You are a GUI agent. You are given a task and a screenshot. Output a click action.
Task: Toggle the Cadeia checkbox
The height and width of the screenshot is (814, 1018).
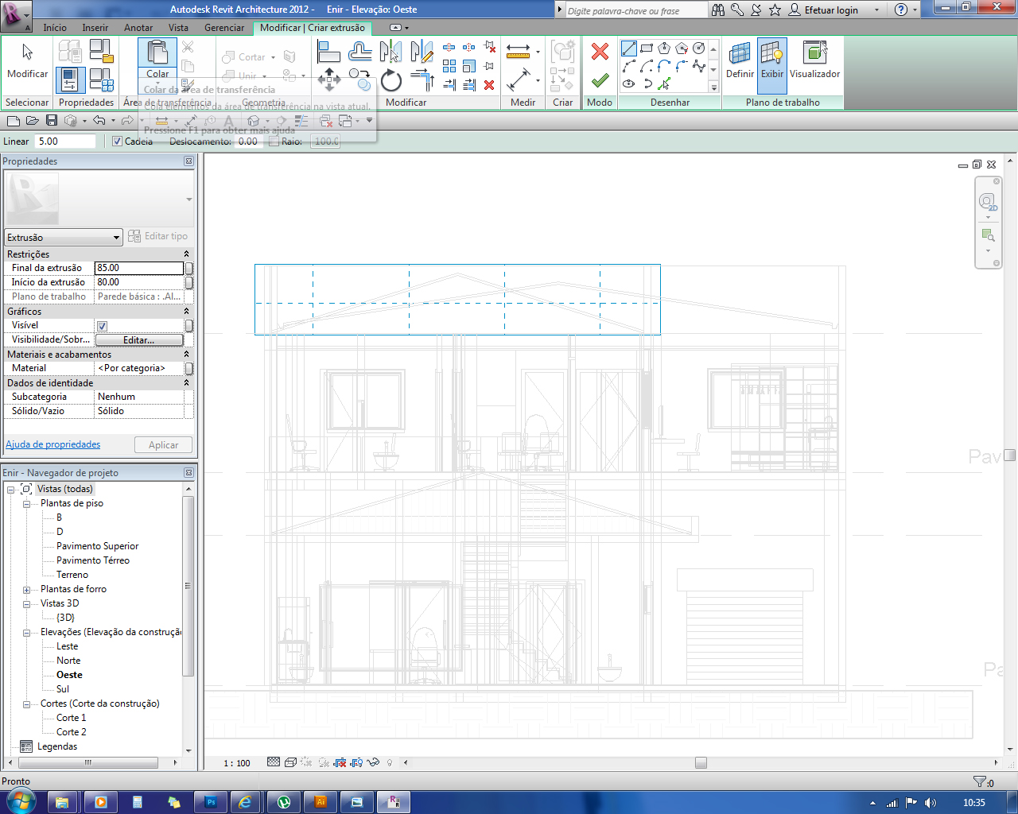tap(118, 141)
